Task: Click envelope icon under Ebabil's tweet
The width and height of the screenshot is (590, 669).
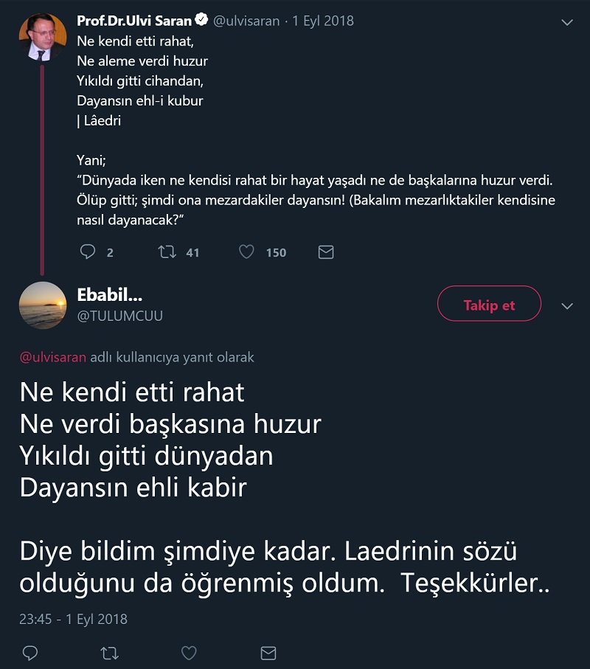Action: (268, 653)
